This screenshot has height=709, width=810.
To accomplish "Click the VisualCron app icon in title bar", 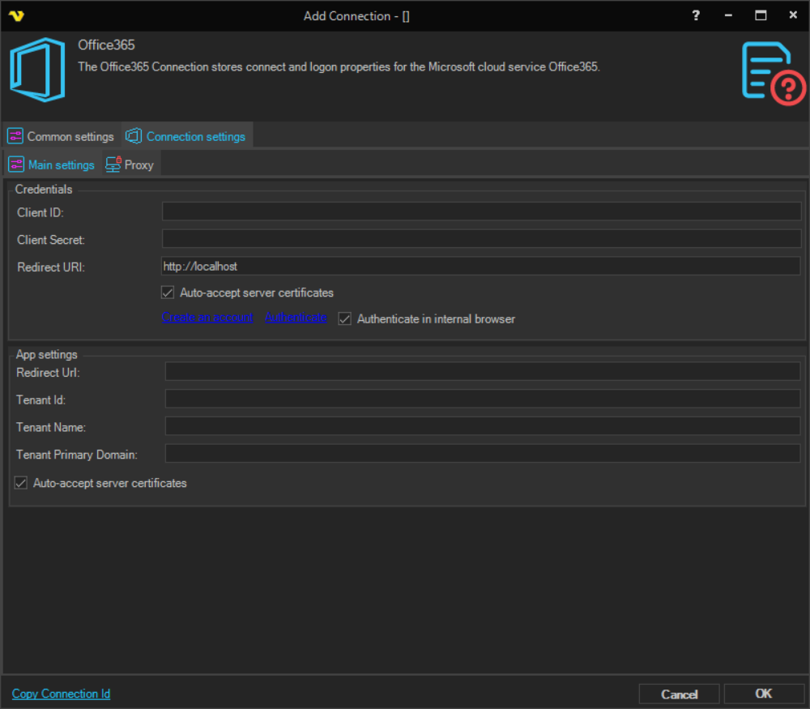I will 16,15.
